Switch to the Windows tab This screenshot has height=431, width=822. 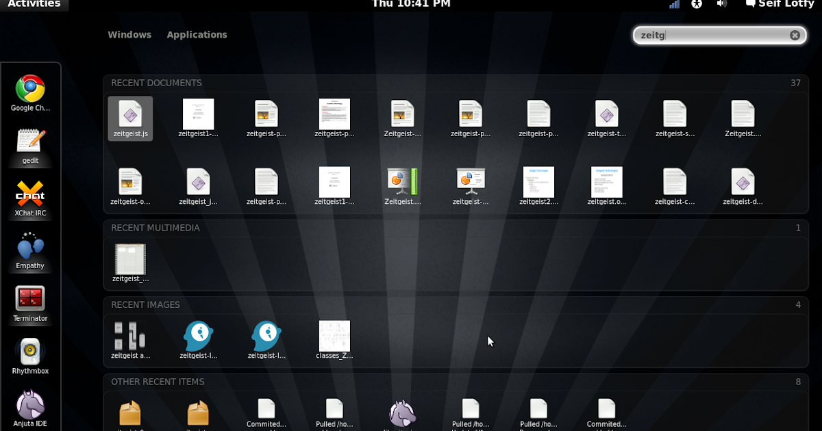pos(129,34)
